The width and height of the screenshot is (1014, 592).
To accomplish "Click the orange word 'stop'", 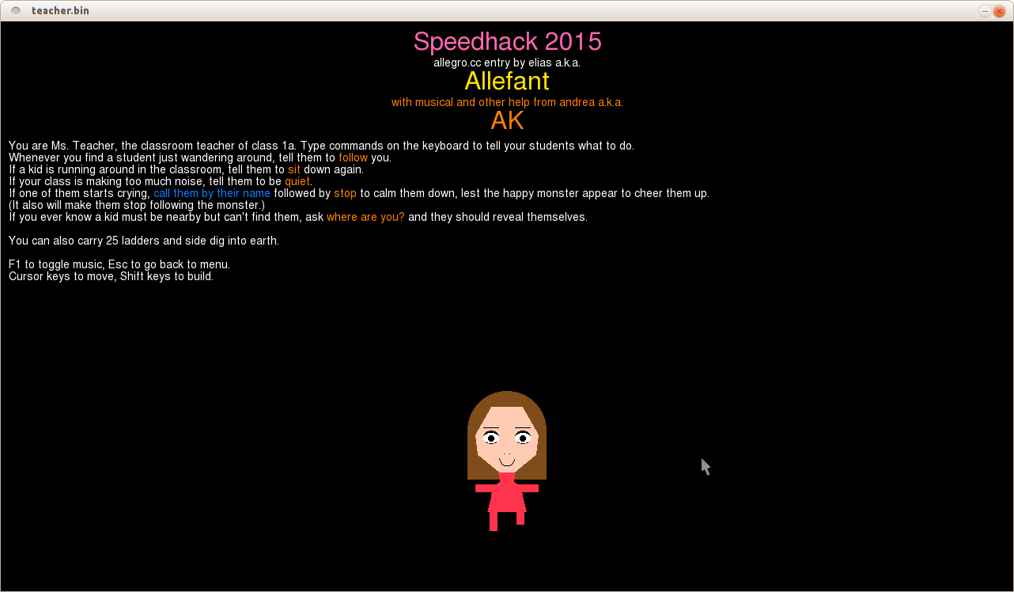I will 345,193.
